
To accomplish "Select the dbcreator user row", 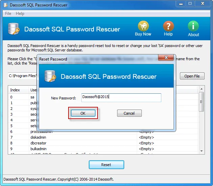I will (x=103, y=143).
